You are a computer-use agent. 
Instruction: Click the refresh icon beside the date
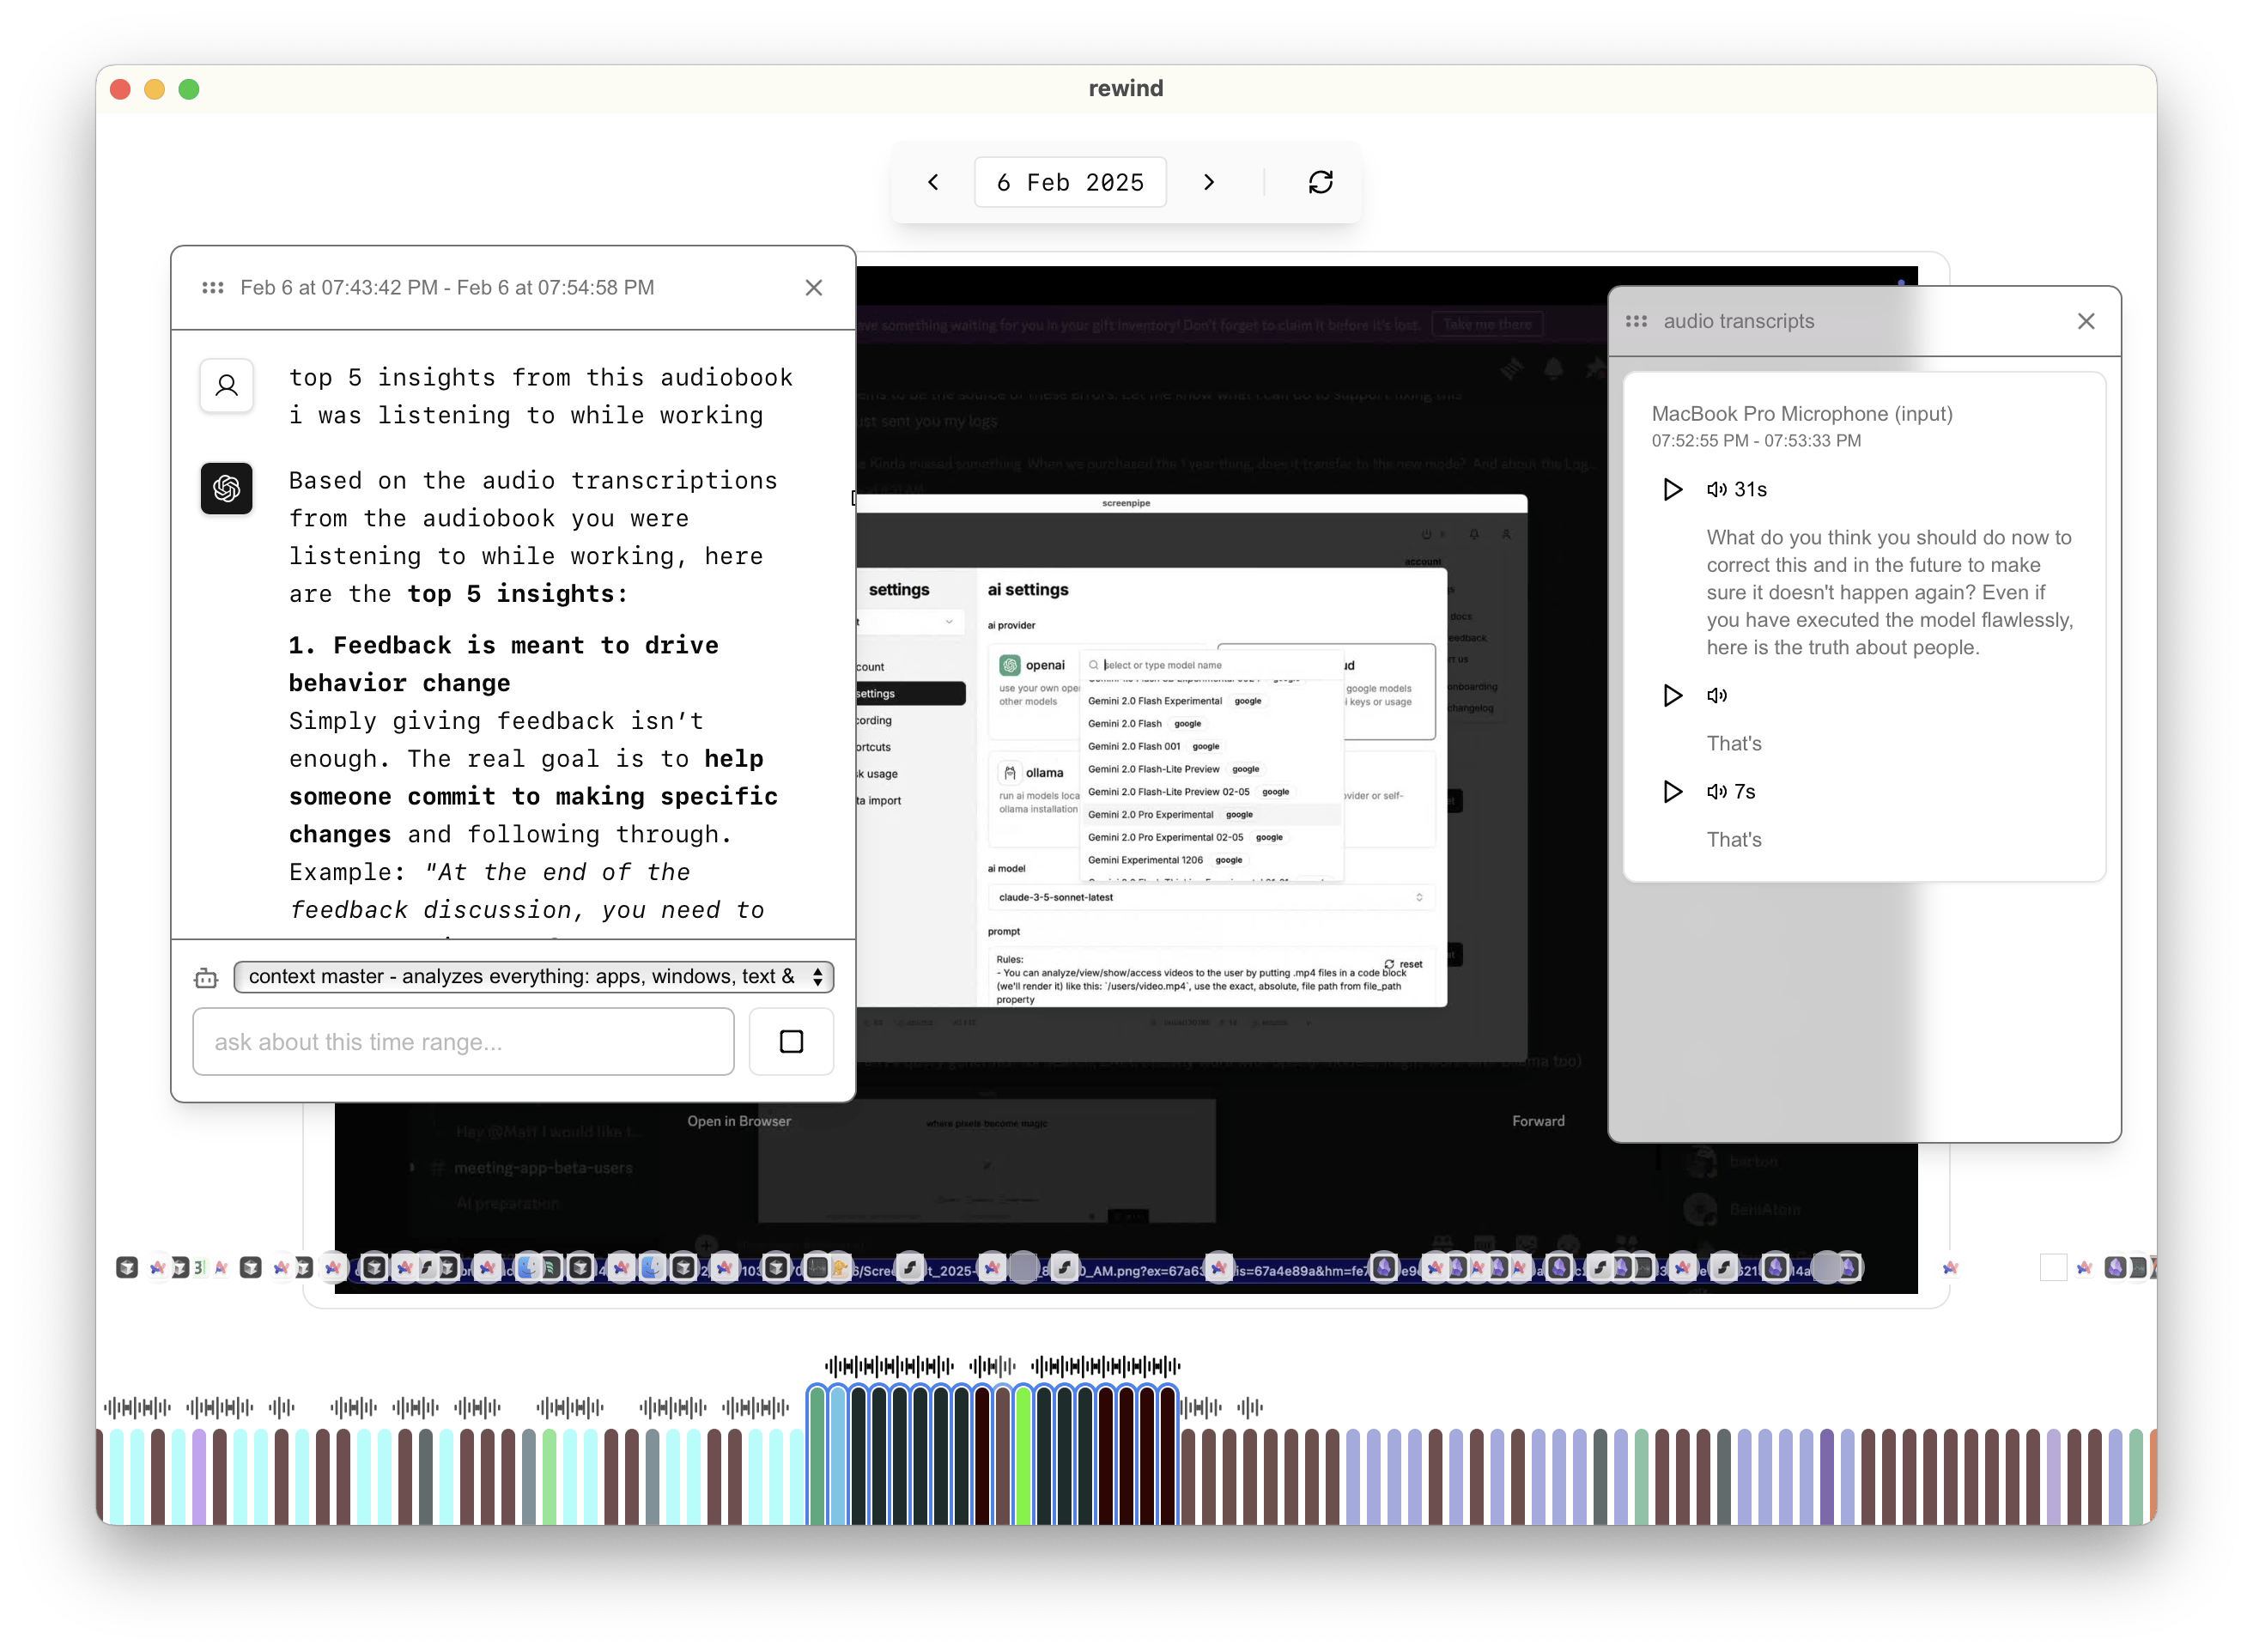(1320, 182)
